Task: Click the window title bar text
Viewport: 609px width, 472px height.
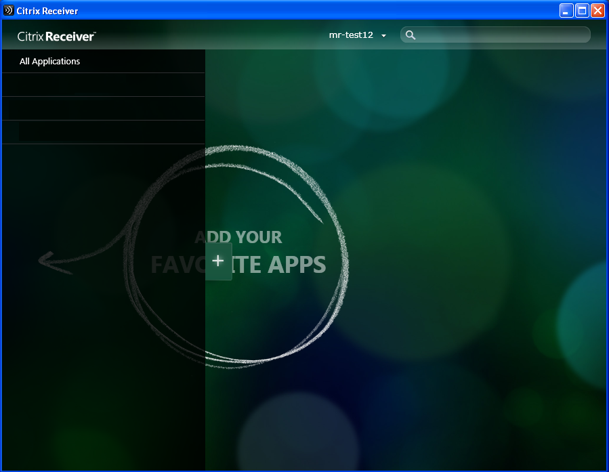Action: click(x=47, y=11)
